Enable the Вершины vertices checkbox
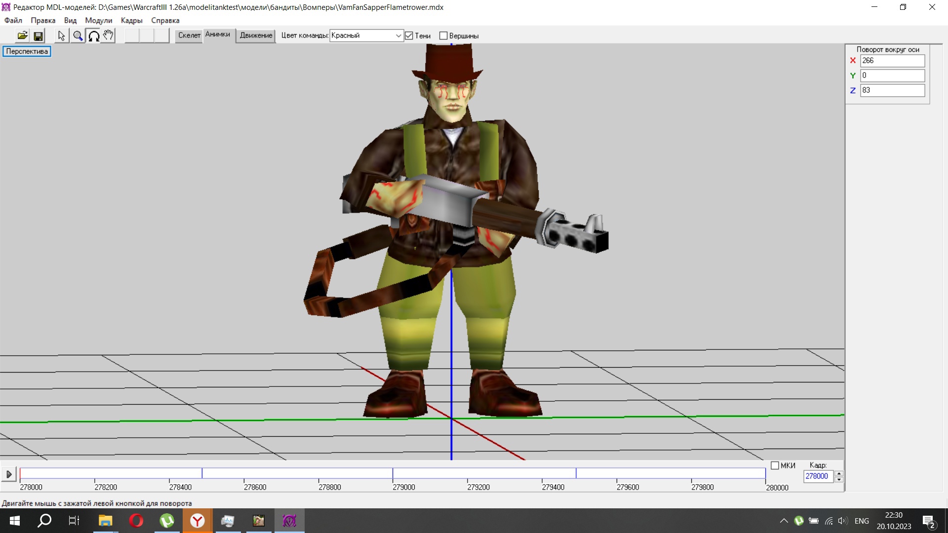948x533 pixels. click(x=443, y=36)
